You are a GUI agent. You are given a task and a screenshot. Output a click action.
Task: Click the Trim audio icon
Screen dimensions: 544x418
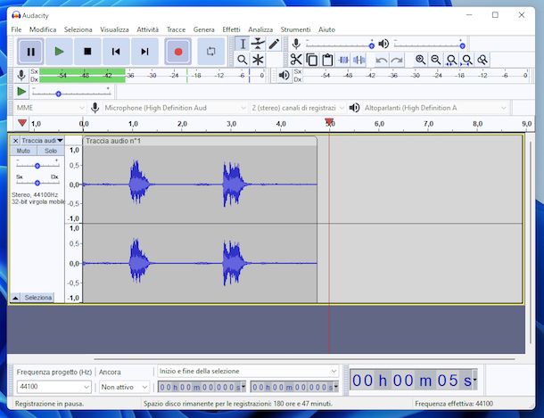(x=343, y=60)
